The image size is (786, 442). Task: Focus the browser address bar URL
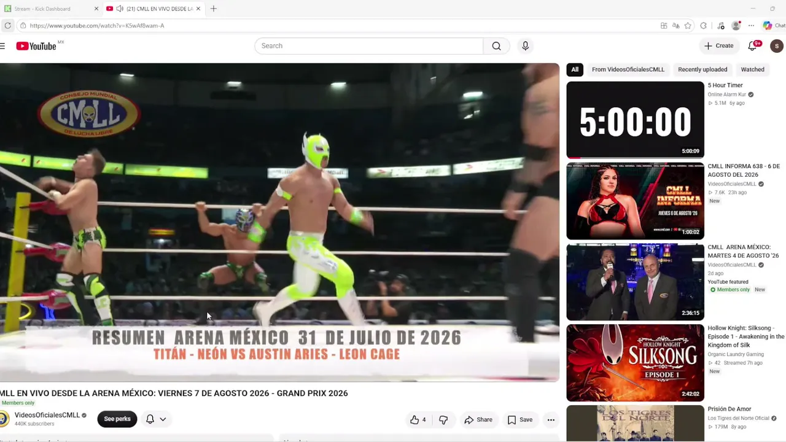[x=97, y=26]
